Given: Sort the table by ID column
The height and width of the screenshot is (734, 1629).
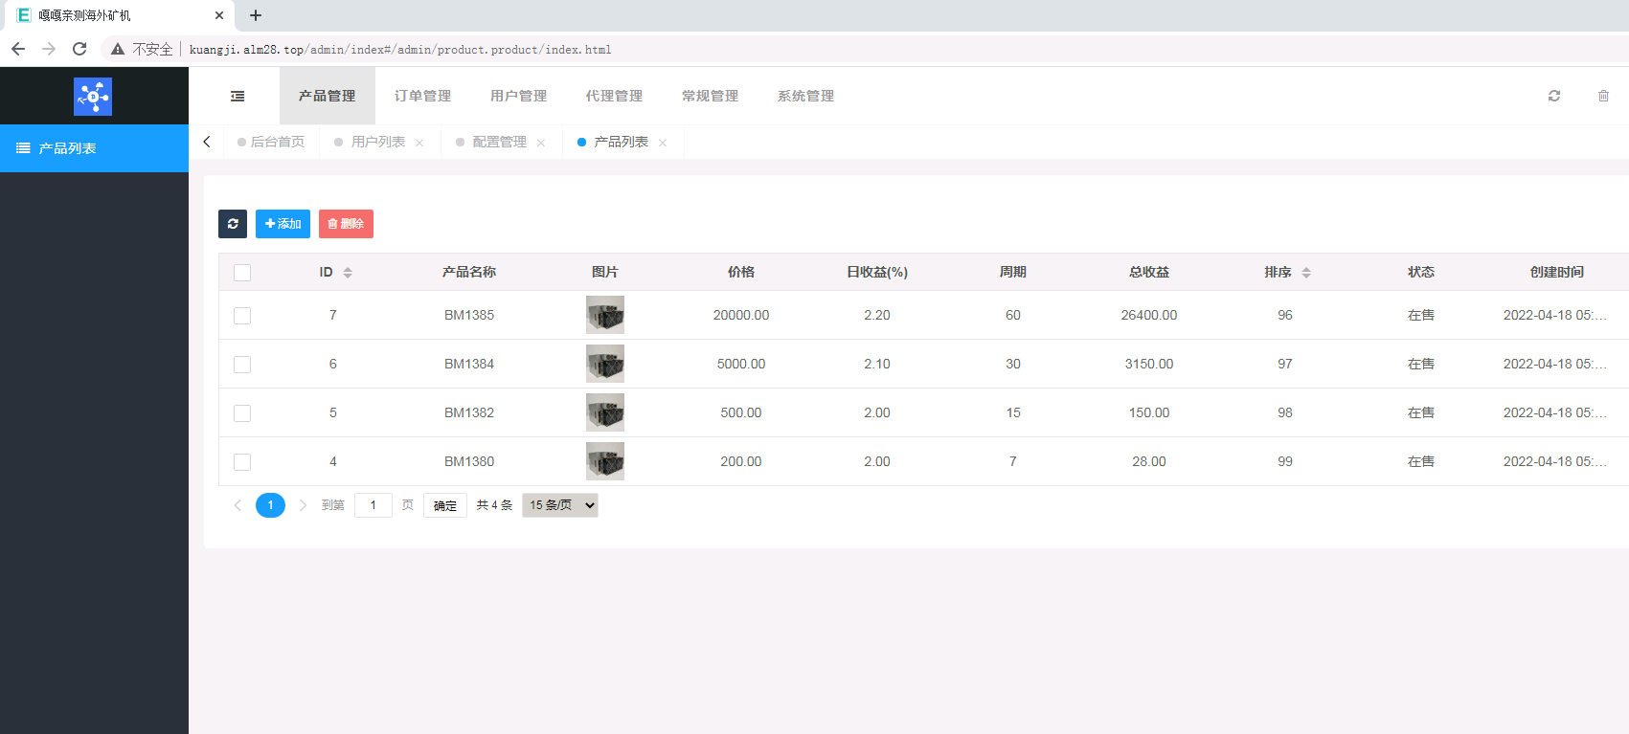Looking at the screenshot, I should [348, 273].
